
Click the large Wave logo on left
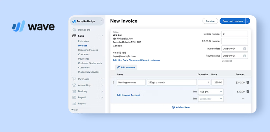point(33,26)
